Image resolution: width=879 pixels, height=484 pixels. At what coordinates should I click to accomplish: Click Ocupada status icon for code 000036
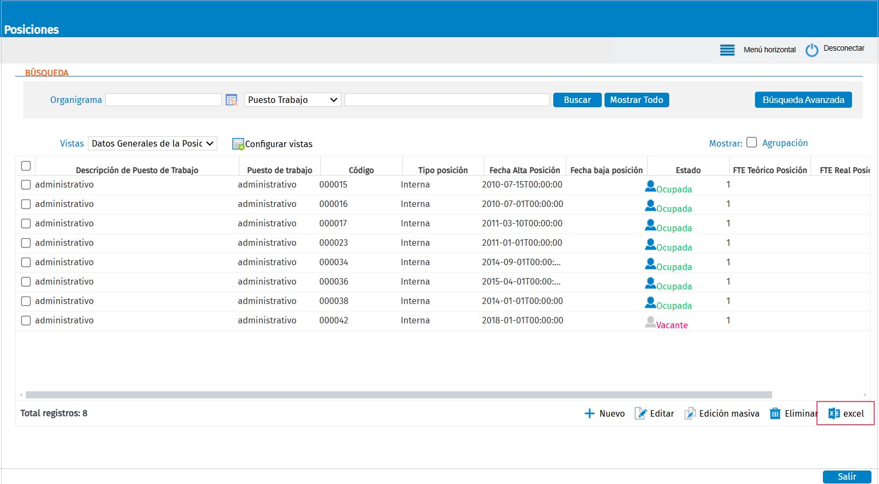(650, 284)
